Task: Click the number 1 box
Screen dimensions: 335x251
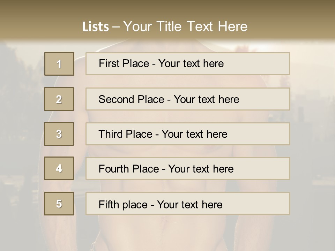Action: pyautogui.click(x=59, y=64)
